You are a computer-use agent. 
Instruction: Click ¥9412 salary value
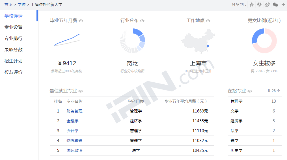(67, 63)
